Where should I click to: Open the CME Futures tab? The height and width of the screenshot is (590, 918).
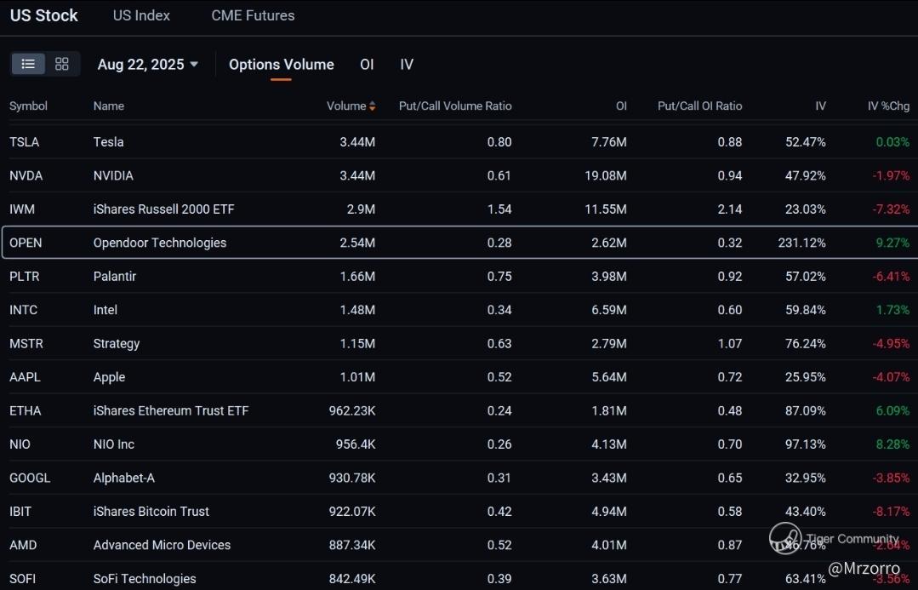pyautogui.click(x=253, y=15)
